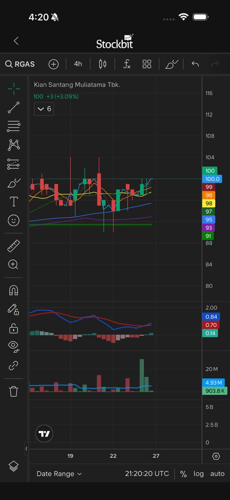
Task: Select the blue 100.0 current price label
Action: tap(212, 179)
